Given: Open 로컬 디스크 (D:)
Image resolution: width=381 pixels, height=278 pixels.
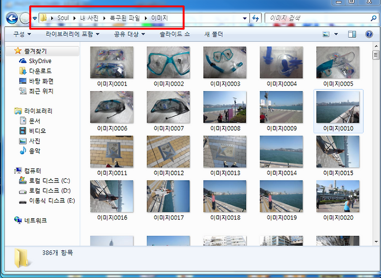Looking at the screenshot, I should [x=50, y=191].
